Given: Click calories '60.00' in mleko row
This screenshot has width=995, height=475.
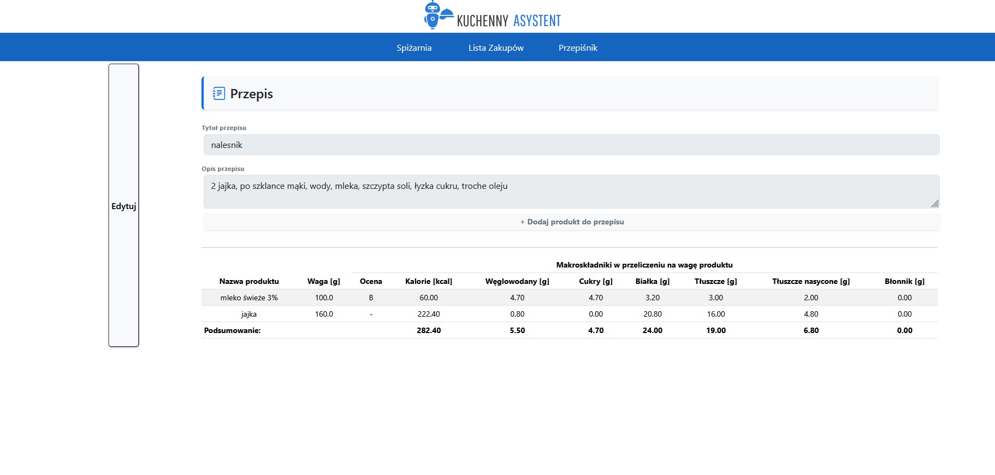Looking at the screenshot, I should coord(429,298).
